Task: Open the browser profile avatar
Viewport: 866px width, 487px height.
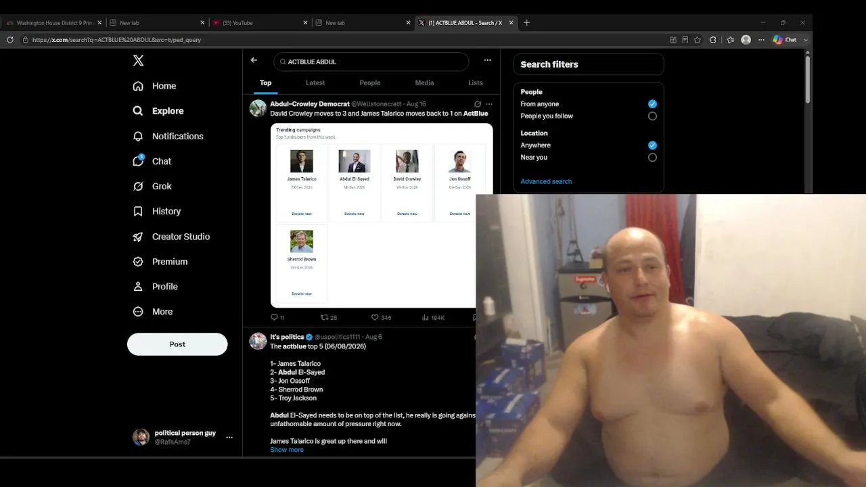Action: (x=746, y=40)
